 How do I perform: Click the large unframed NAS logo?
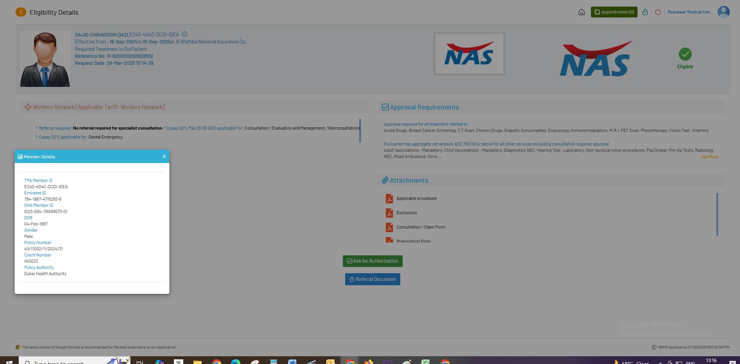(596, 58)
